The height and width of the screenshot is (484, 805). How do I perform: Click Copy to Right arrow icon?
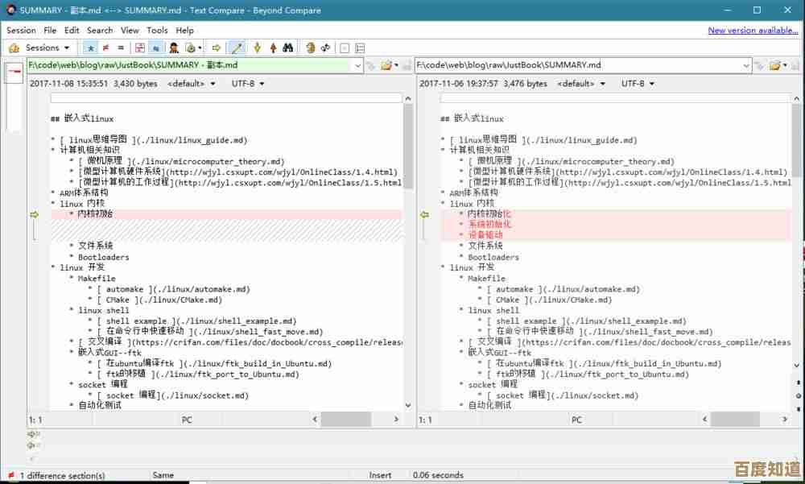(217, 48)
